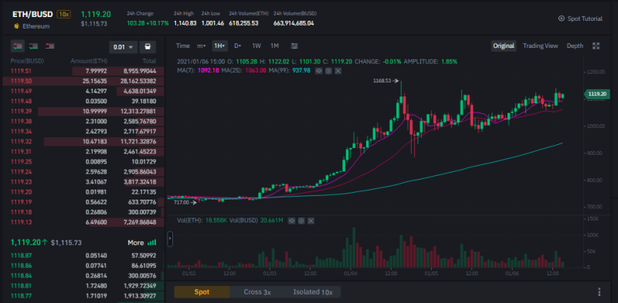Screen dimensions: 618x303
Task: Open the Spot Tutorial link
Action: [580, 19]
